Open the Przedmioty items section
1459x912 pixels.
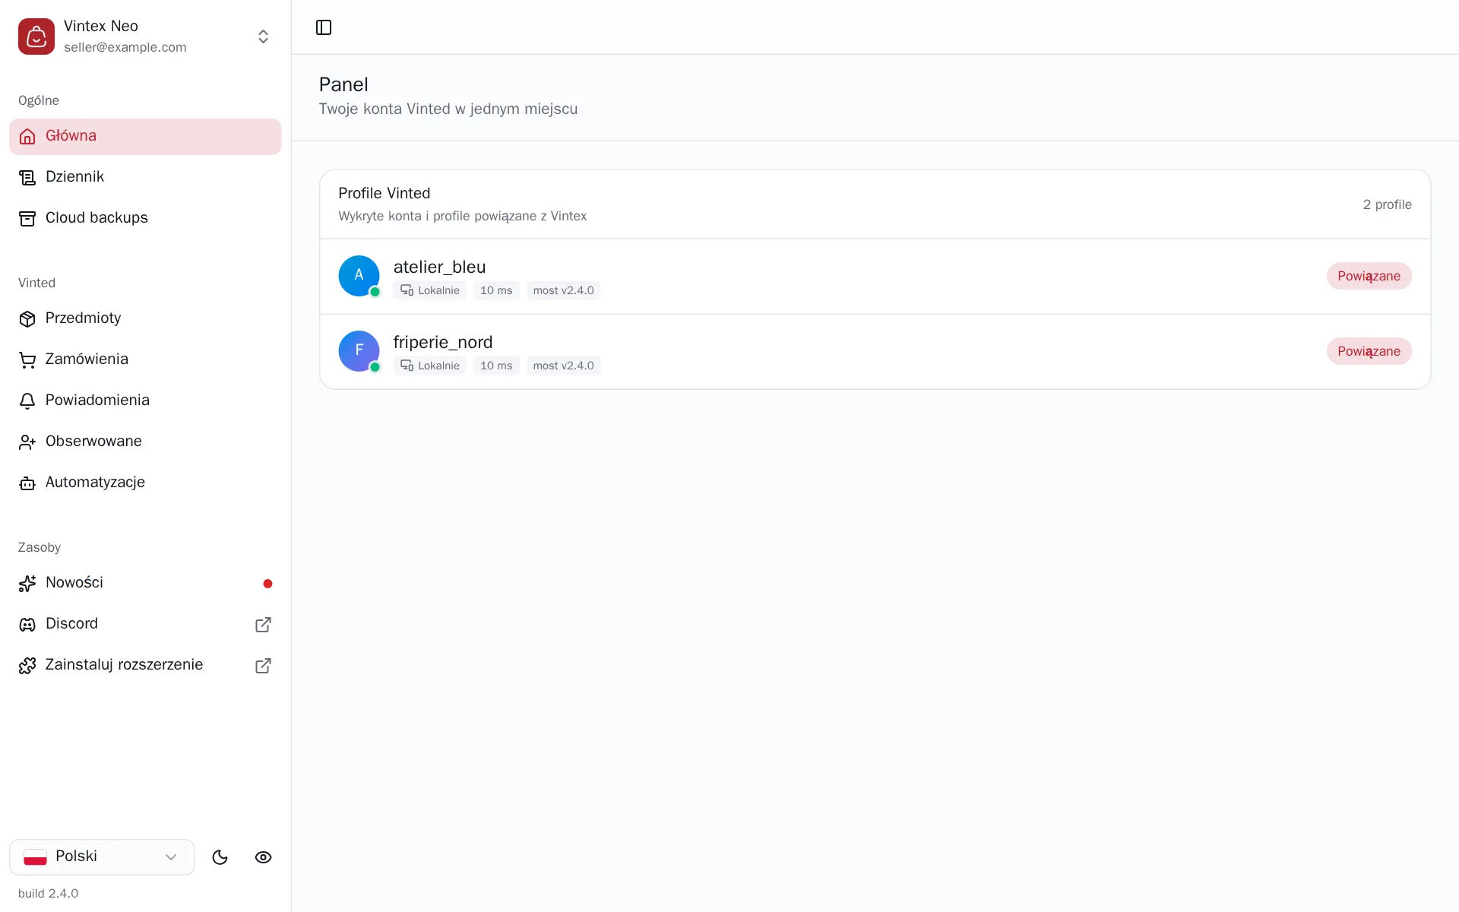point(145,318)
